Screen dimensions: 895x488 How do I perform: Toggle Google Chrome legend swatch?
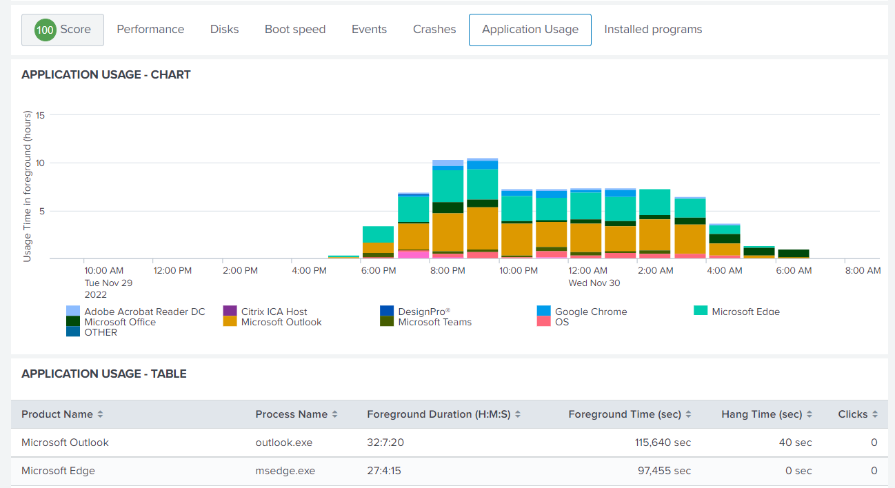(x=543, y=311)
